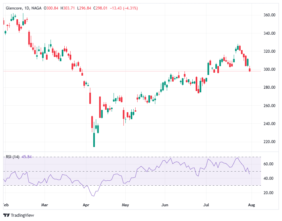Click the 300.00 price axis label

click(269, 69)
